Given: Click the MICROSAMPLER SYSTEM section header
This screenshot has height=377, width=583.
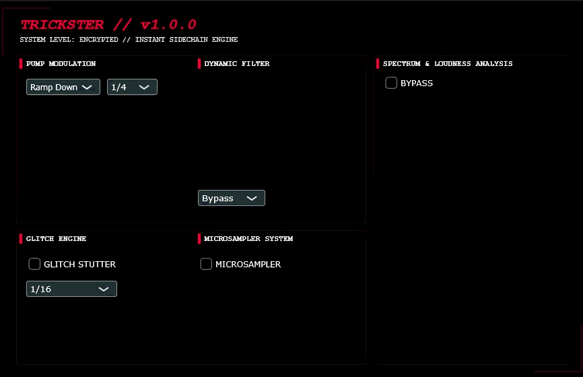Looking at the screenshot, I should tap(248, 239).
